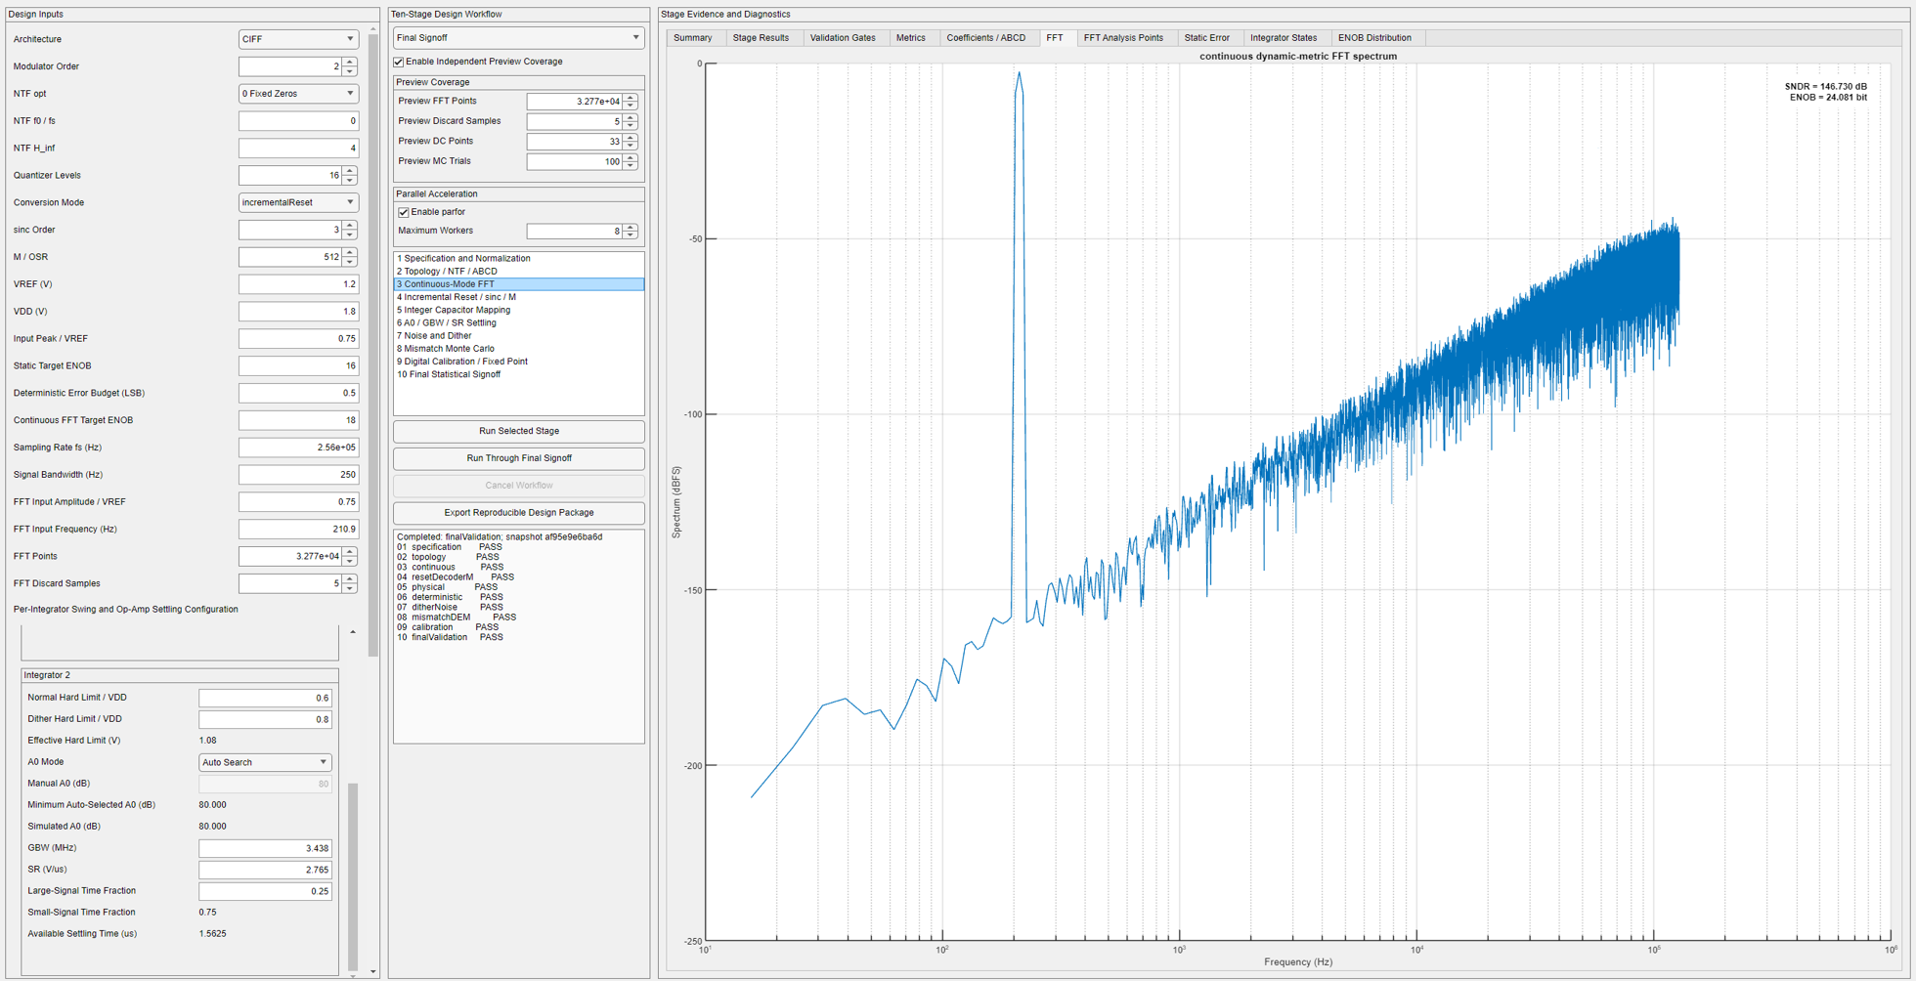Open the NTF opt dropdown
The height and width of the screenshot is (981, 1916).
pos(298,94)
